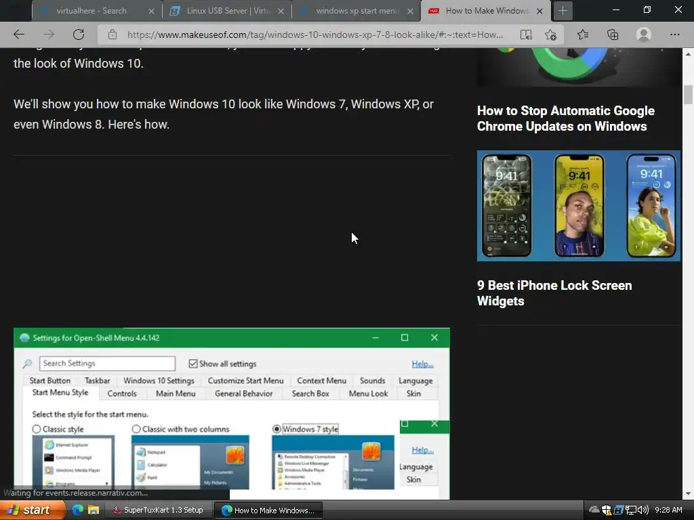This screenshot has height=520, width=694.
Task: Open the Search Box tab
Action: pos(310,393)
